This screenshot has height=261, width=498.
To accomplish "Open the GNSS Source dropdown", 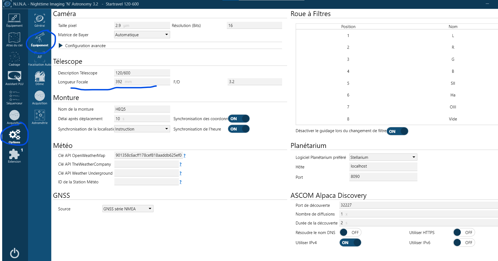I will coord(128,209).
